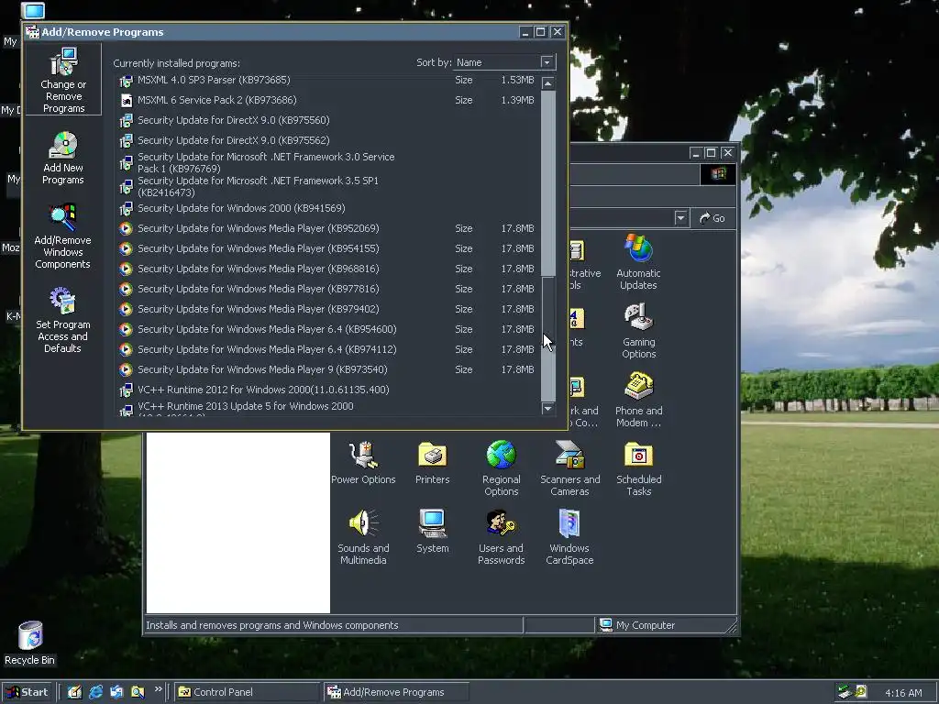Open Scheduled Tasks in Control Panel
Viewport: 939px width, 704px height.
pos(638,468)
